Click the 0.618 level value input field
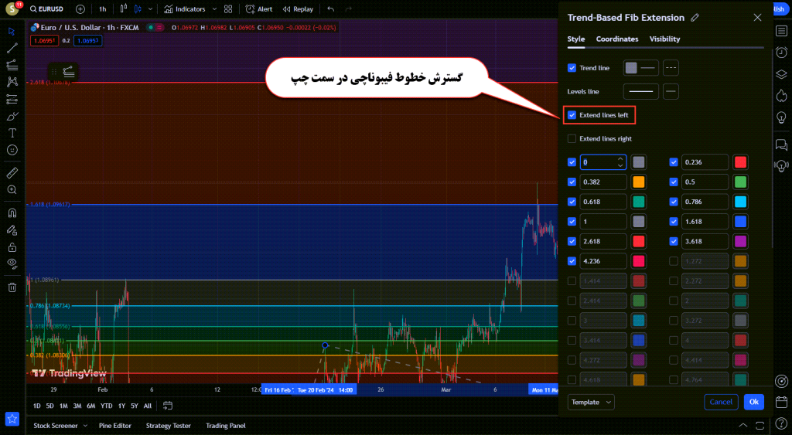This screenshot has width=792, height=435. 603,202
